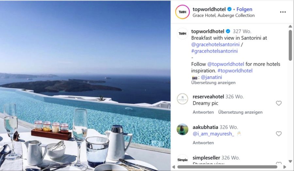
Task: Follow topworldhotel via Folgen
Action: click(244, 9)
